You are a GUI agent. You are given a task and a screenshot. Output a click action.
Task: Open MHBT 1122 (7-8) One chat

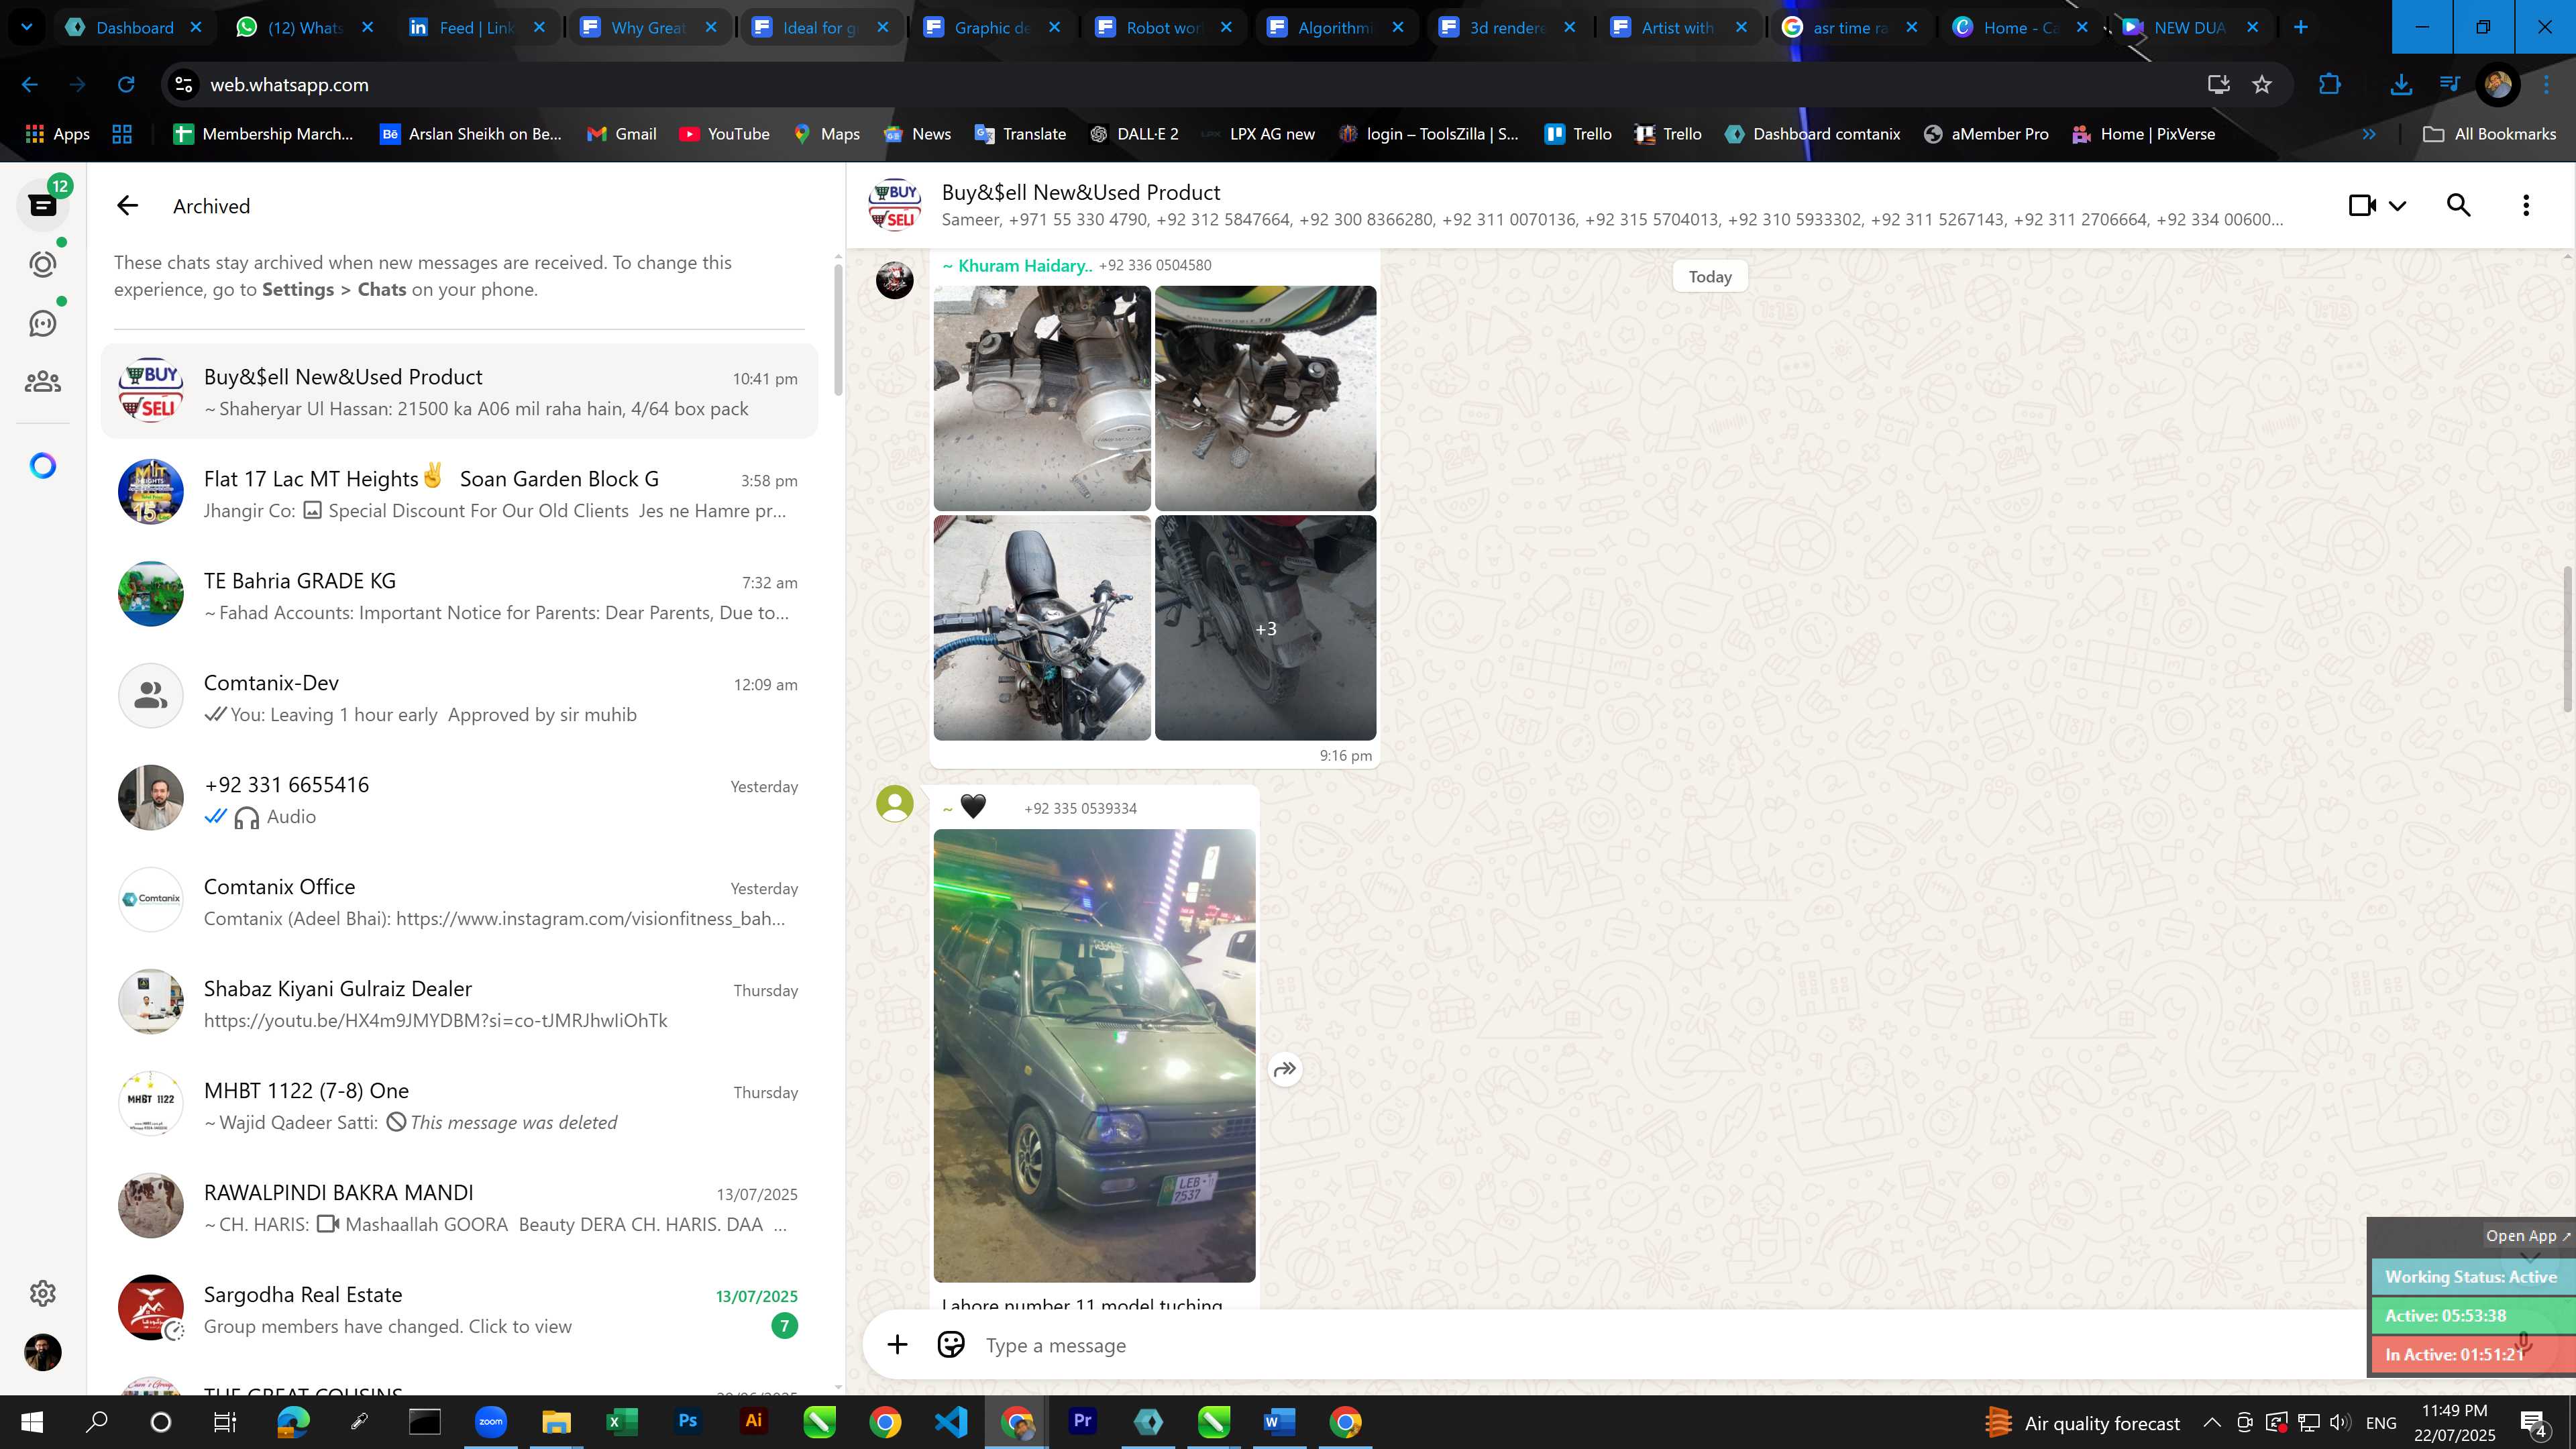coord(459,1105)
